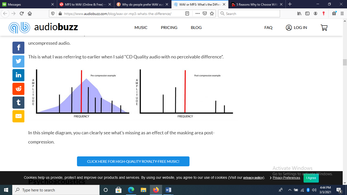Toggle reader view in address bar
Viewport: 347px width, 195px height.
pos(187,14)
